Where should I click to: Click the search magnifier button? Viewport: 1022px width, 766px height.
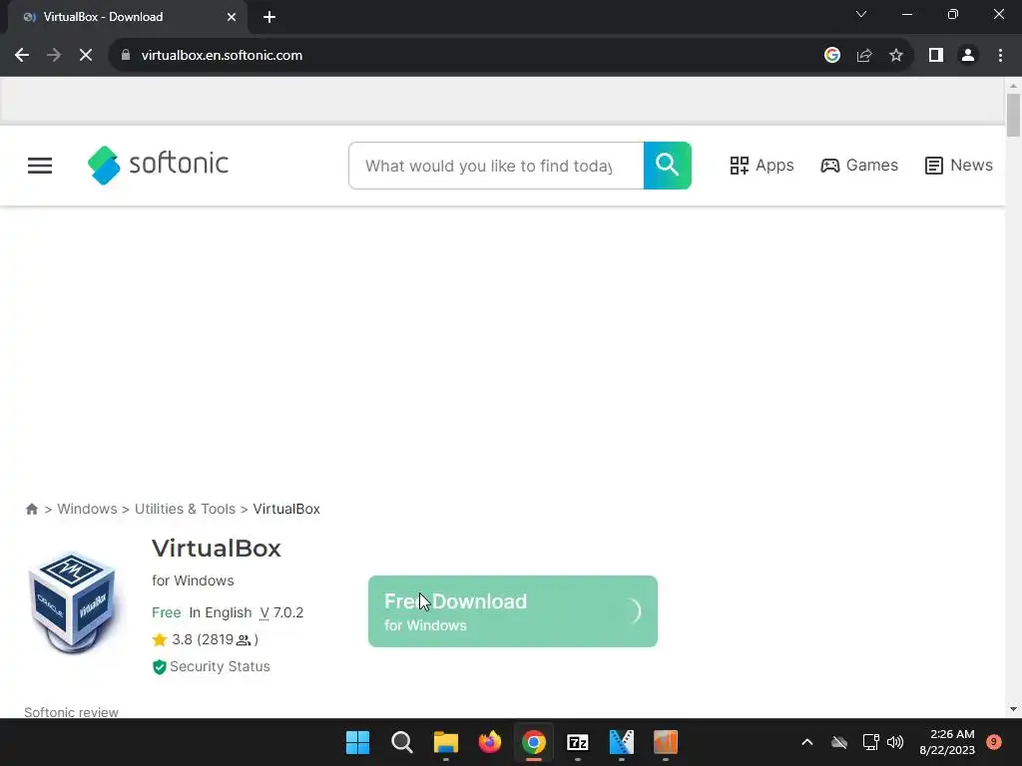[668, 166]
